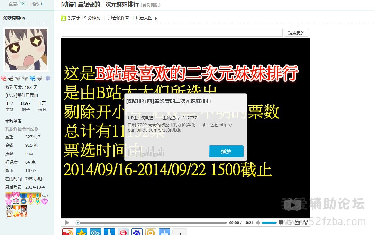
Task: Click the 主站点击: 317777 text
Action: pos(180,118)
